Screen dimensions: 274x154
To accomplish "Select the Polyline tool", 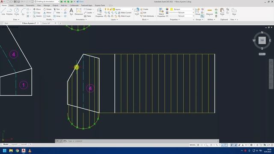I will [9, 12].
